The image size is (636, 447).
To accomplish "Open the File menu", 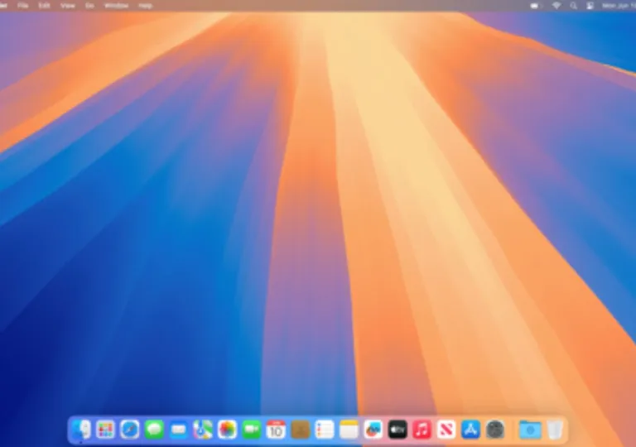I will click(x=22, y=6).
